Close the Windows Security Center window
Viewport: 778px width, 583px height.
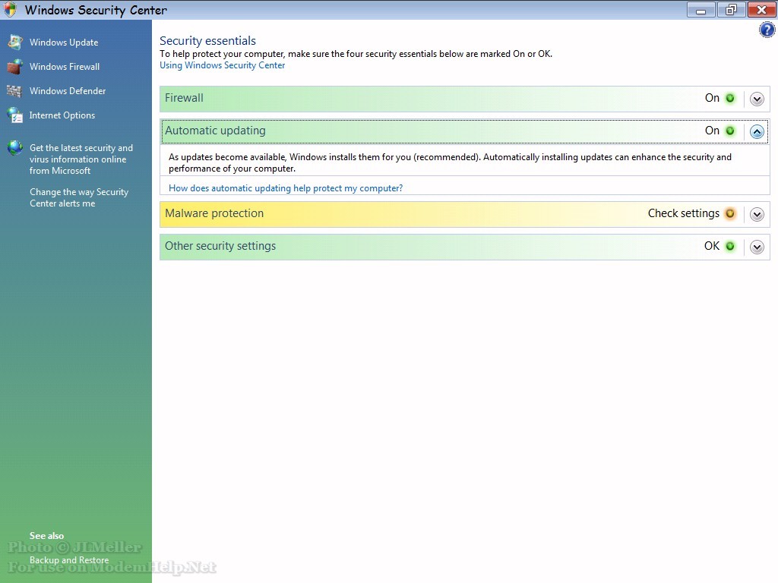761,10
